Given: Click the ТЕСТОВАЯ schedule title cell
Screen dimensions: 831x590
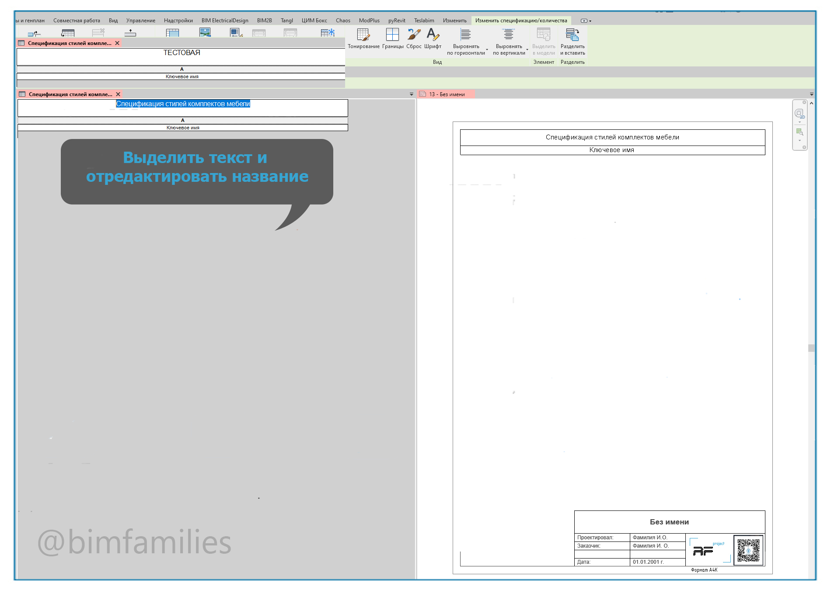Looking at the screenshot, I should coord(181,56).
